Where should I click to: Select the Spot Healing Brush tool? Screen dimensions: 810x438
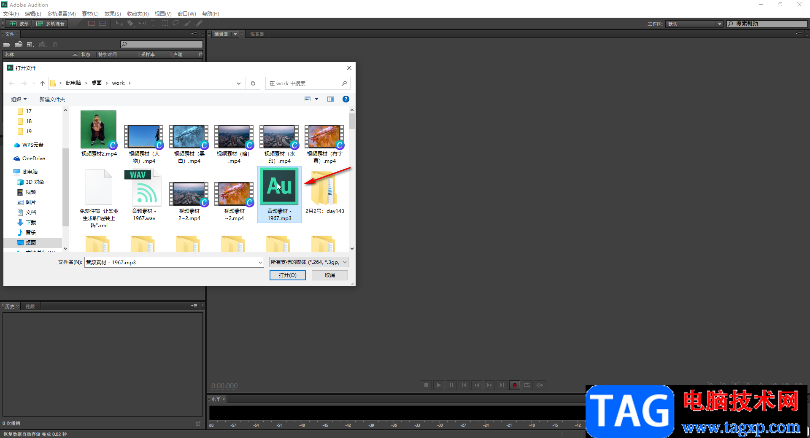click(x=199, y=24)
